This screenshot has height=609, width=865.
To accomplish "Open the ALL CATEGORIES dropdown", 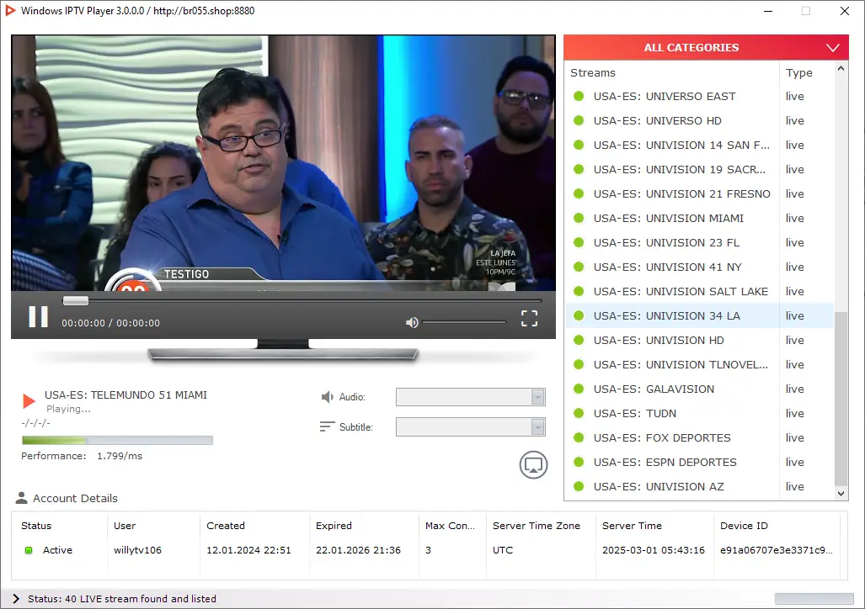I will point(706,47).
